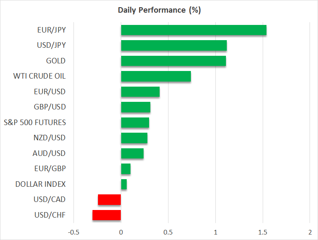Click the Daily Performance (%) chart title

click(159, 10)
